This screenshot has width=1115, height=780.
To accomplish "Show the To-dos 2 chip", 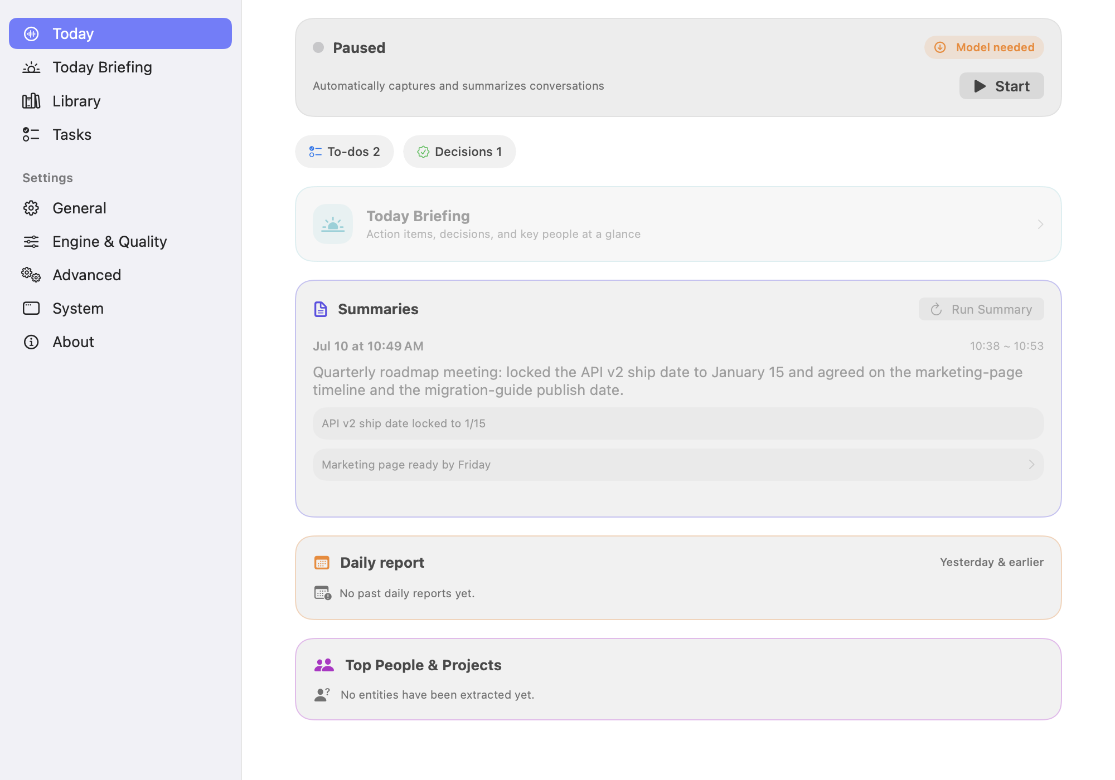I will pos(345,152).
